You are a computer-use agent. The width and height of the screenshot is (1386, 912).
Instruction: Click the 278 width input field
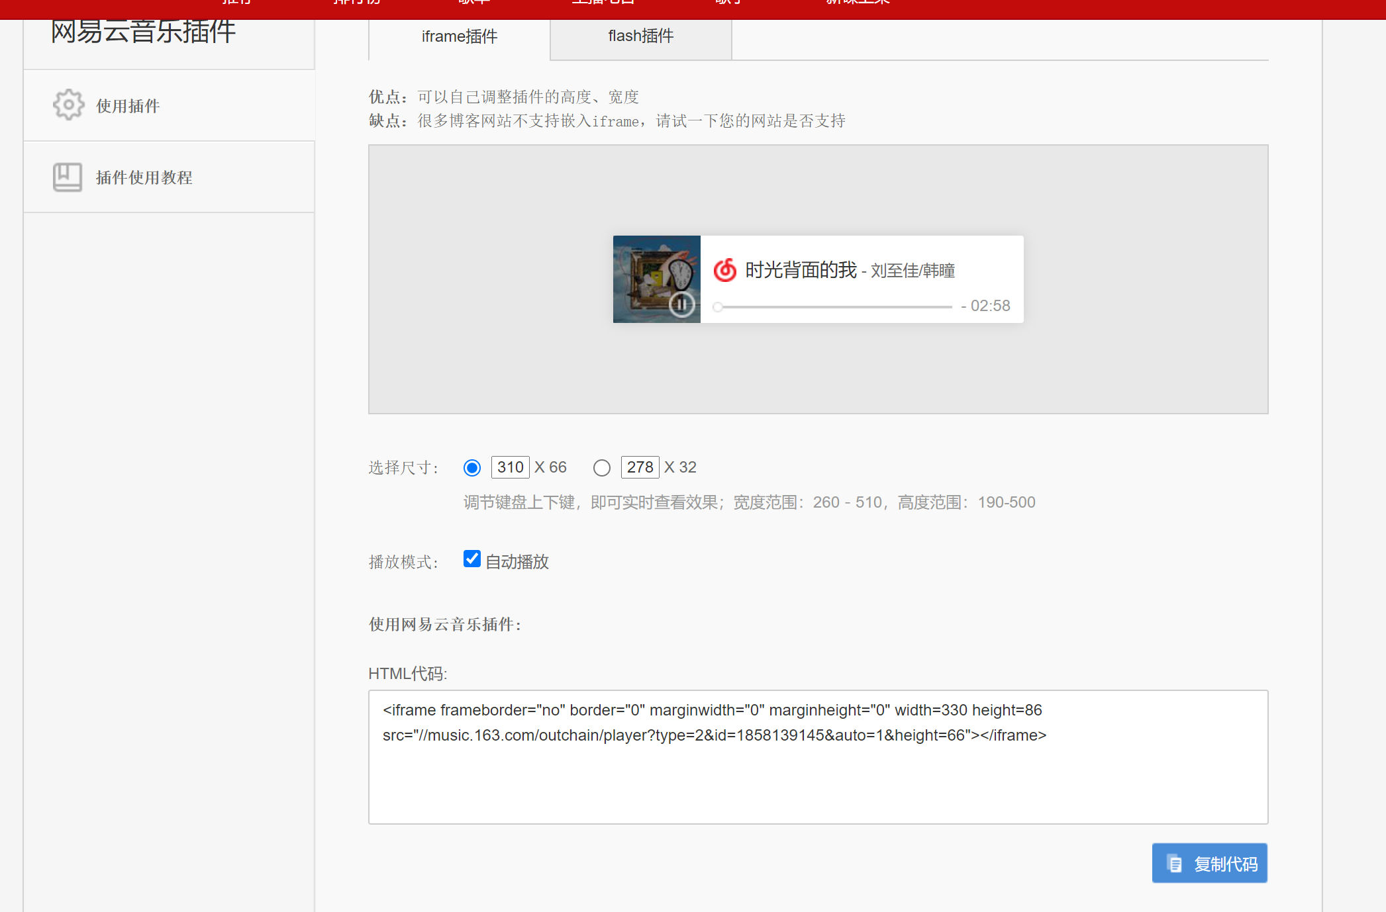coord(640,467)
